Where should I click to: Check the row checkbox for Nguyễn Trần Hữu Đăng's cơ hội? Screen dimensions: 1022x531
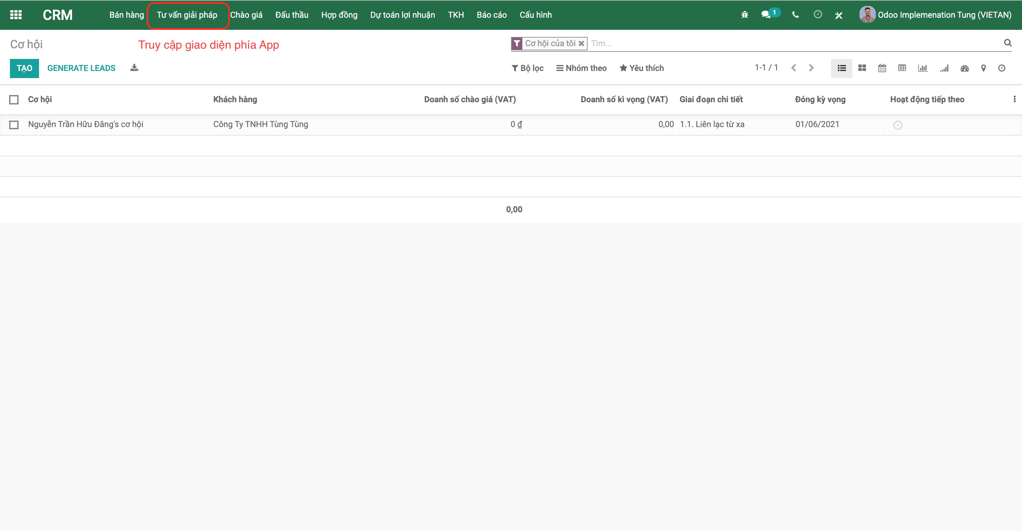tap(14, 124)
